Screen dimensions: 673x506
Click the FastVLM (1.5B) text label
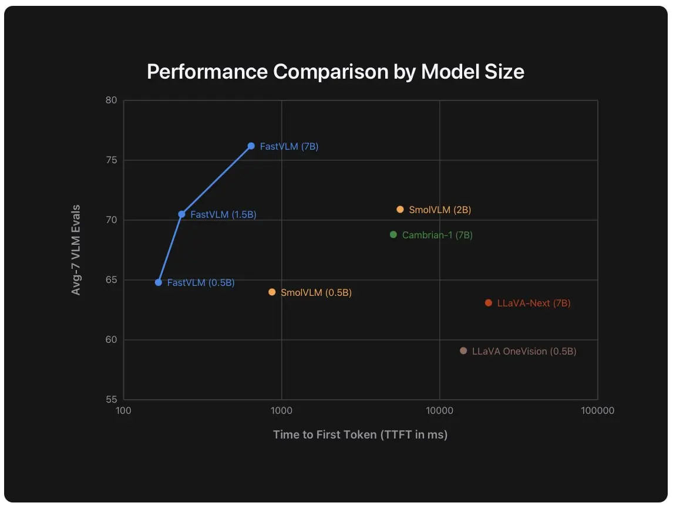point(223,215)
